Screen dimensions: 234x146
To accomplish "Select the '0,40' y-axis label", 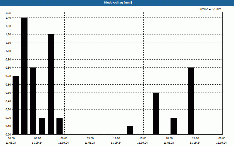I will (8, 101).
